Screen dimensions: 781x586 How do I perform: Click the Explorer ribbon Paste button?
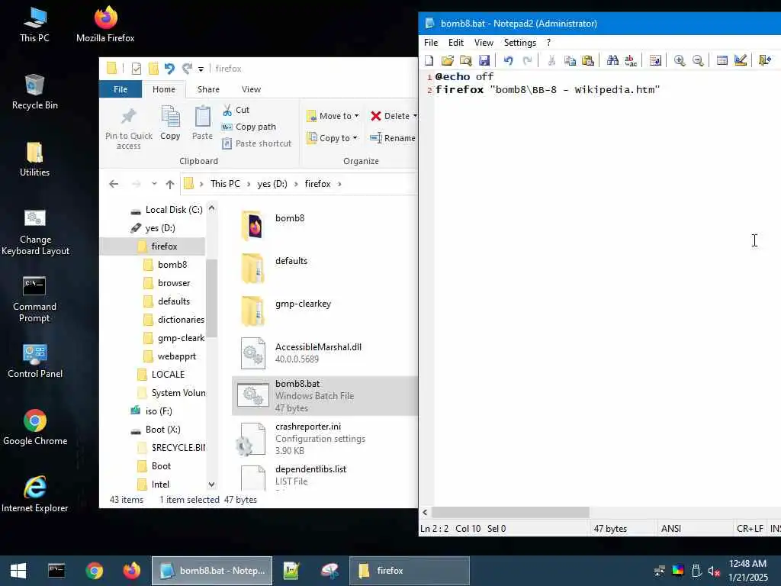pos(202,123)
